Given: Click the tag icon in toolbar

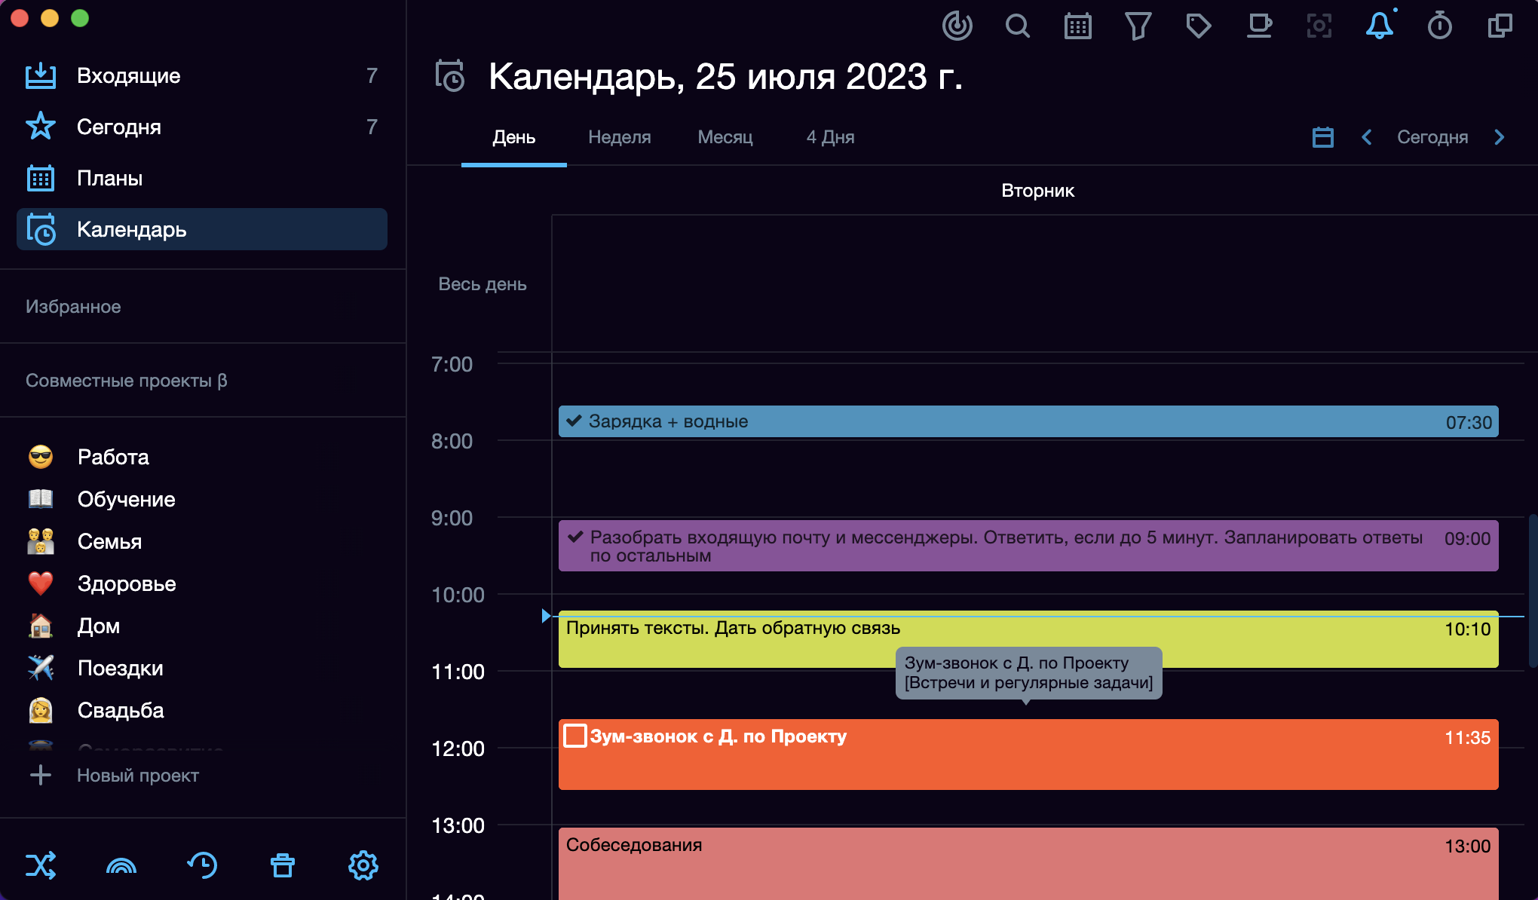Looking at the screenshot, I should pyautogui.click(x=1198, y=26).
